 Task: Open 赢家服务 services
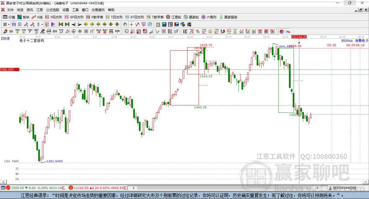click(x=228, y=17)
